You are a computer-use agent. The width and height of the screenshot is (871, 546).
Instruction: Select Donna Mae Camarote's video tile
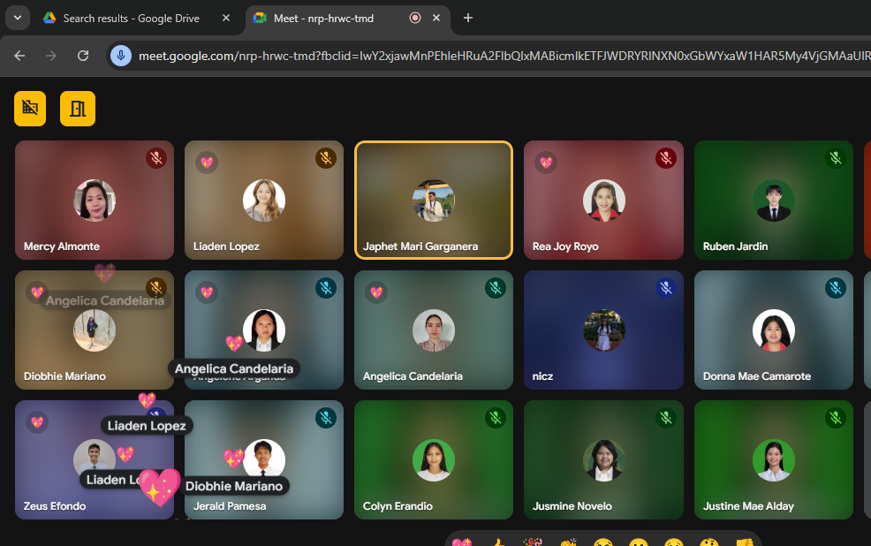coord(773,330)
